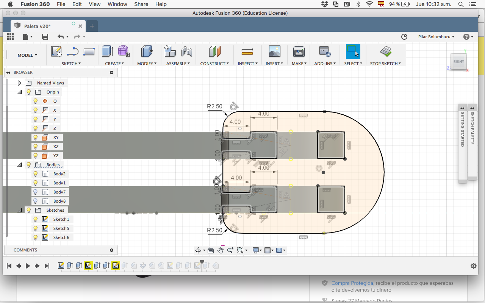This screenshot has width=485, height=303.
Task: Click the Extrude tool icon
Action: pos(108,52)
